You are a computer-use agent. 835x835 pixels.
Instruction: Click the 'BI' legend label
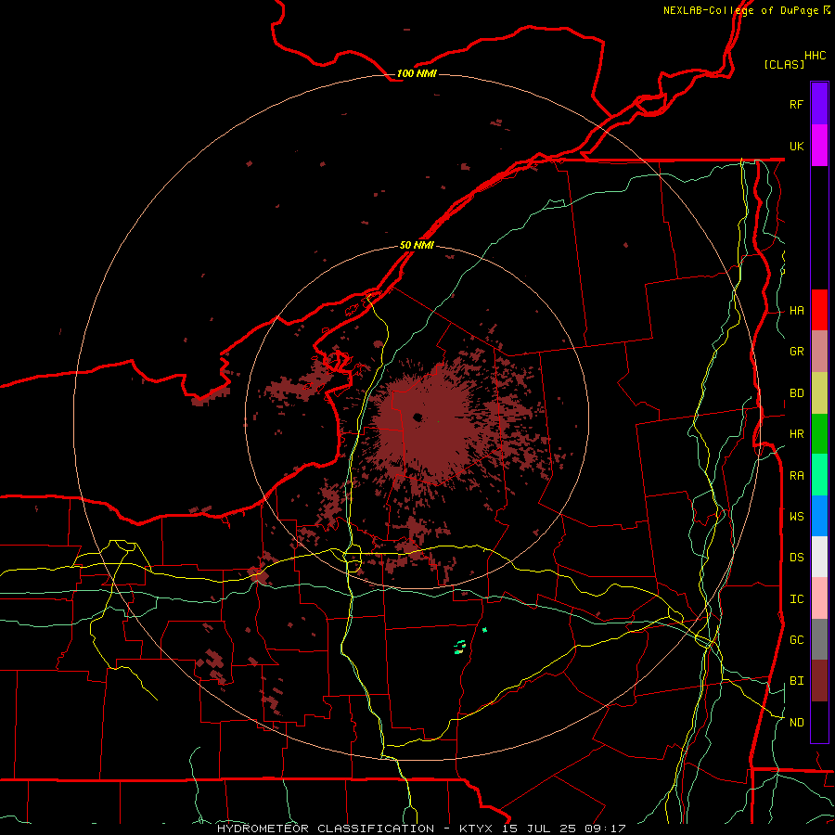pos(796,681)
